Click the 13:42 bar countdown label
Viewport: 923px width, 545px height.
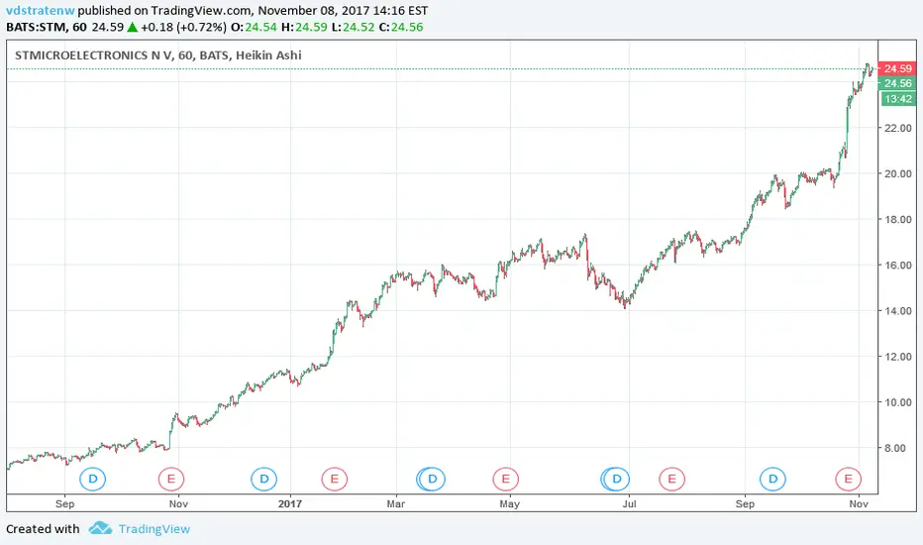tap(898, 99)
